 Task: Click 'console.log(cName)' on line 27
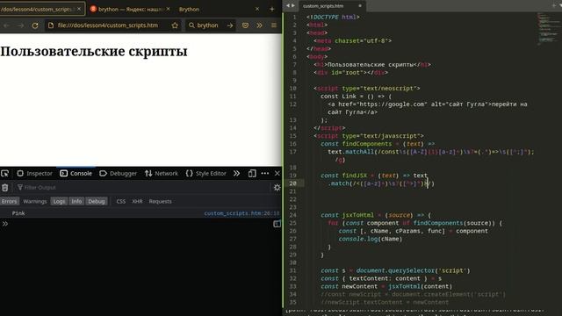(371, 239)
